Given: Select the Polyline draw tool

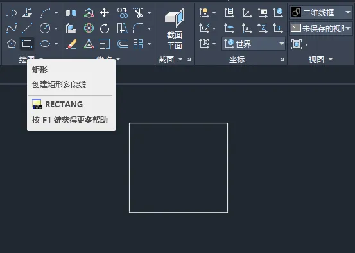Looking at the screenshot, I should 12,13.
